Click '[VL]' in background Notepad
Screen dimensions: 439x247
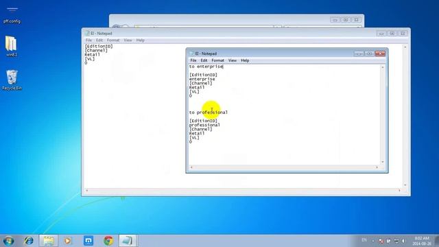(90, 59)
